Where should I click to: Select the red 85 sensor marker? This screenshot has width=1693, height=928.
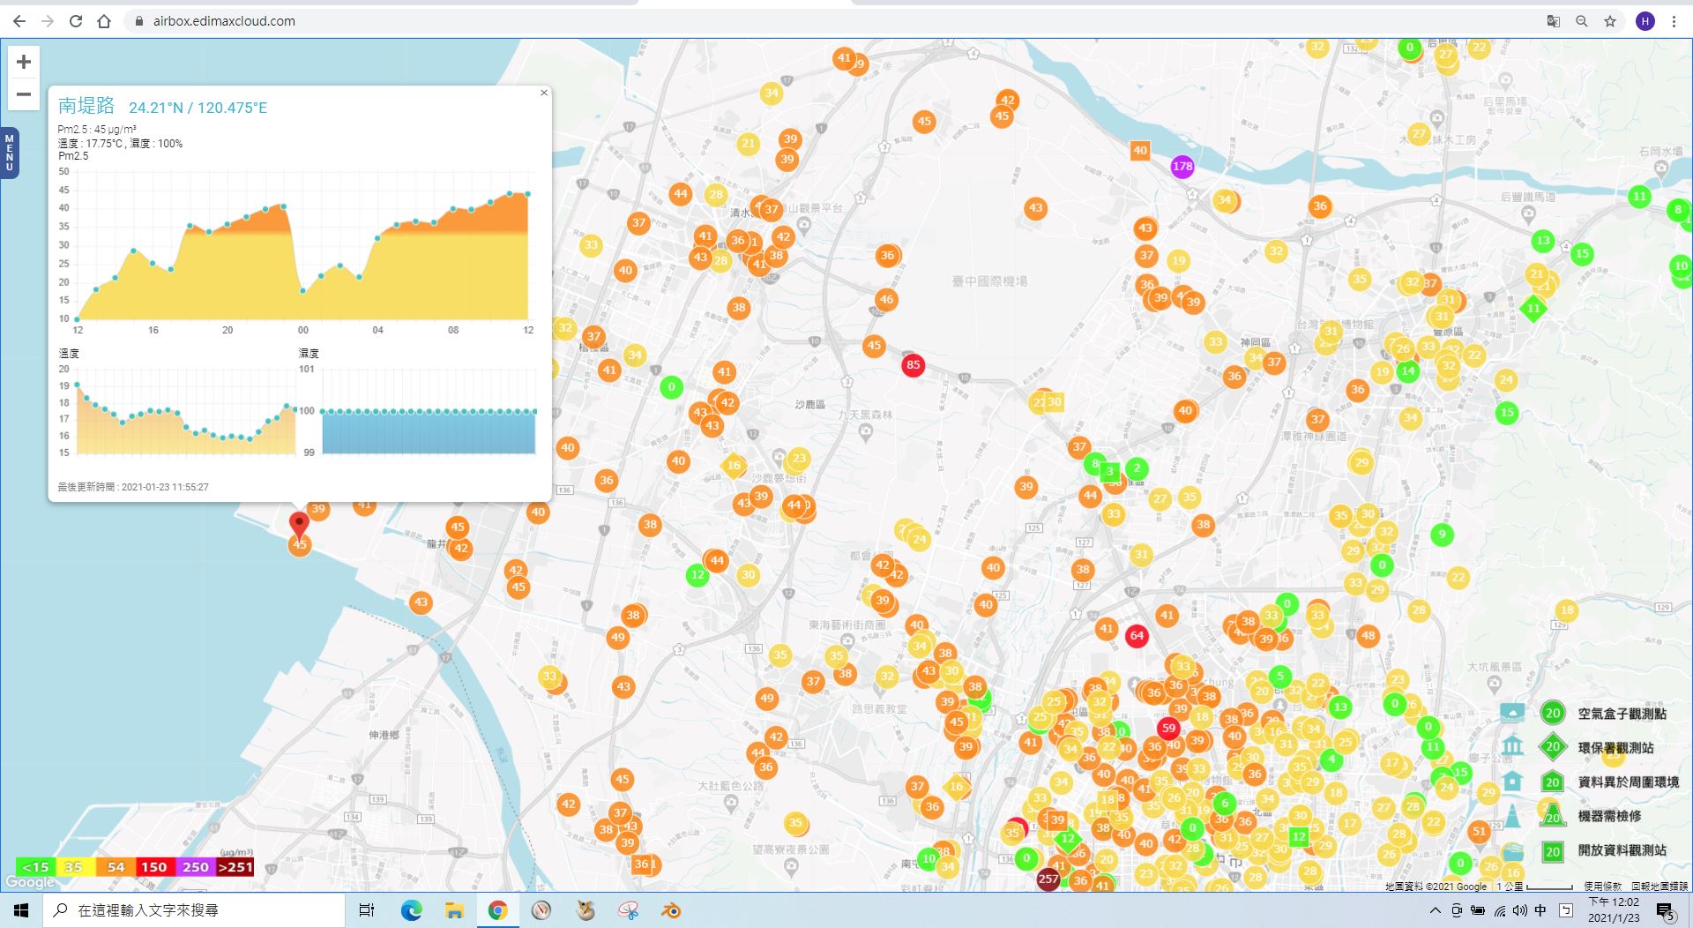(913, 364)
